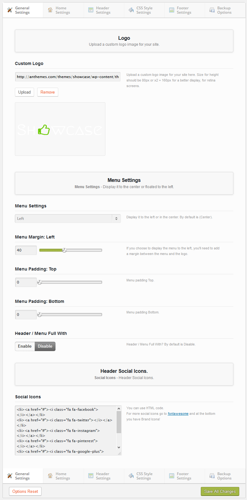Switch to bottom CSS Style Settings tab

[x=144, y=476]
